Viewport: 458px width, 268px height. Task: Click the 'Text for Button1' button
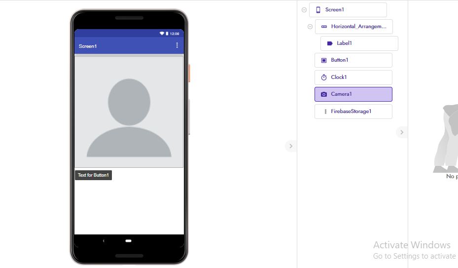(x=94, y=175)
